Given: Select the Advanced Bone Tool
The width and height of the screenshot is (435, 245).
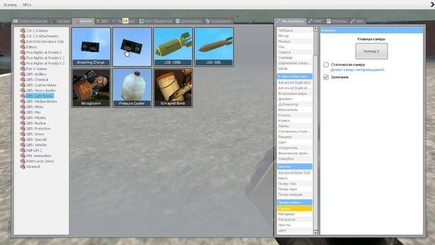Looking at the screenshot, I should tap(294, 173).
